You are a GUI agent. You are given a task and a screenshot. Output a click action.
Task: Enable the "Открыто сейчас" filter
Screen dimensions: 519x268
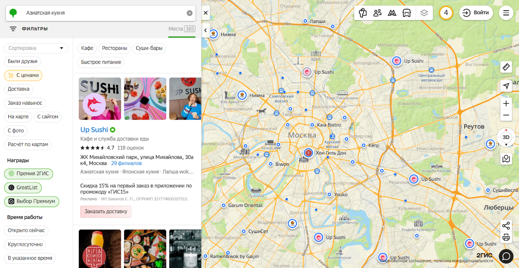click(26, 231)
